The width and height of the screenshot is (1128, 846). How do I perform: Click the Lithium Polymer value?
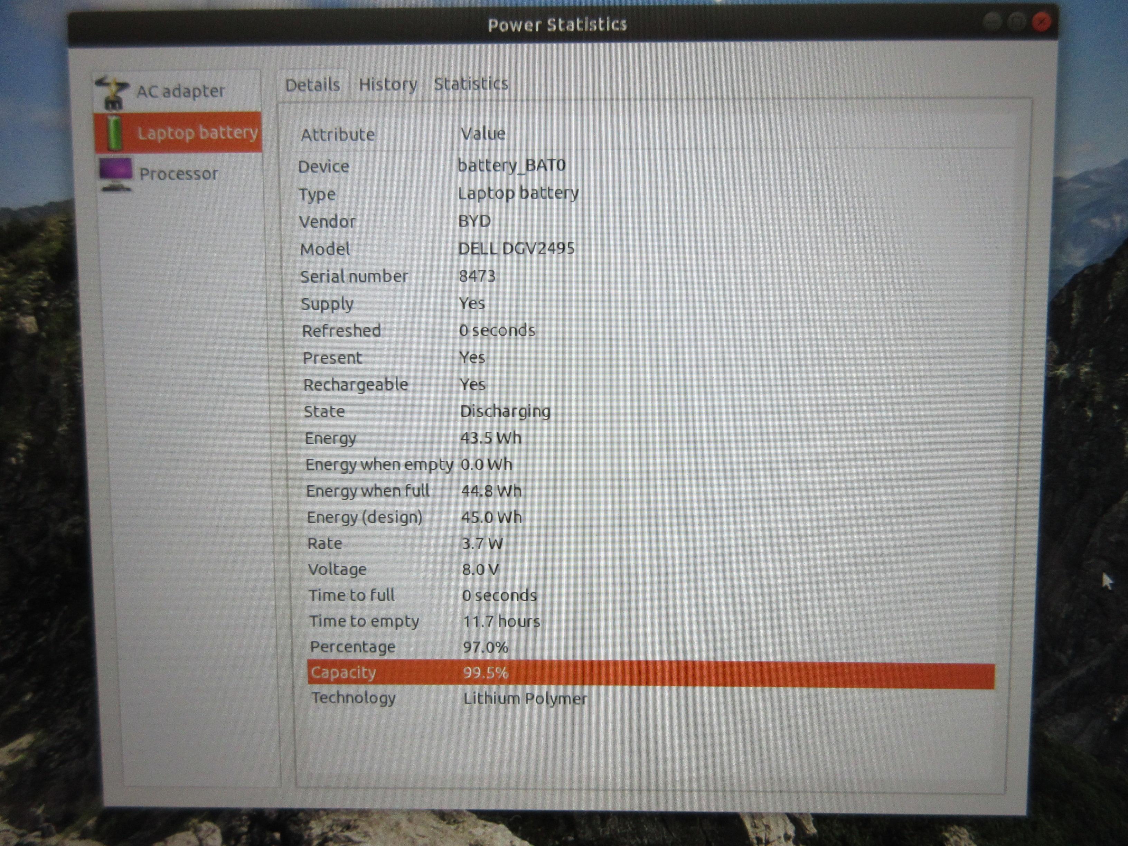tap(525, 699)
